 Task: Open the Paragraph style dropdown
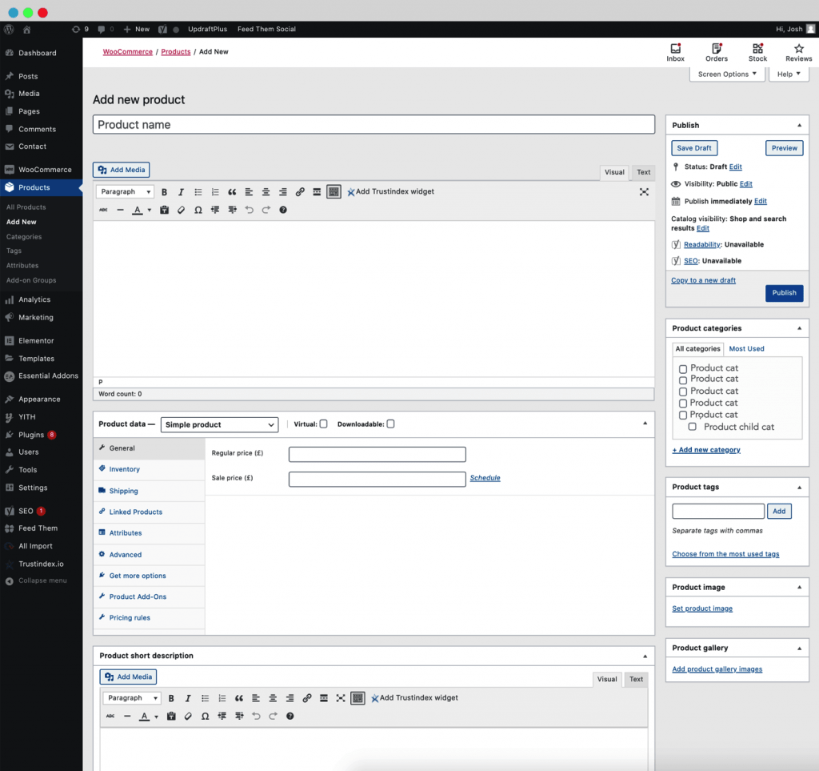(x=125, y=191)
